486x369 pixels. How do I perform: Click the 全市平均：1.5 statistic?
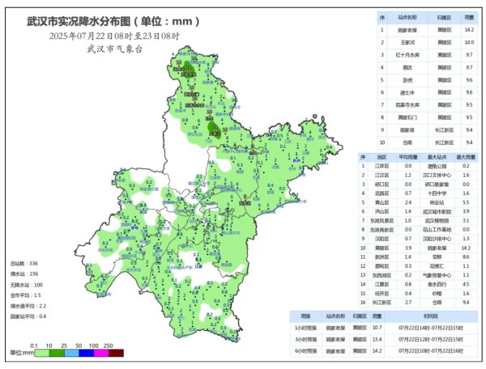point(25,295)
